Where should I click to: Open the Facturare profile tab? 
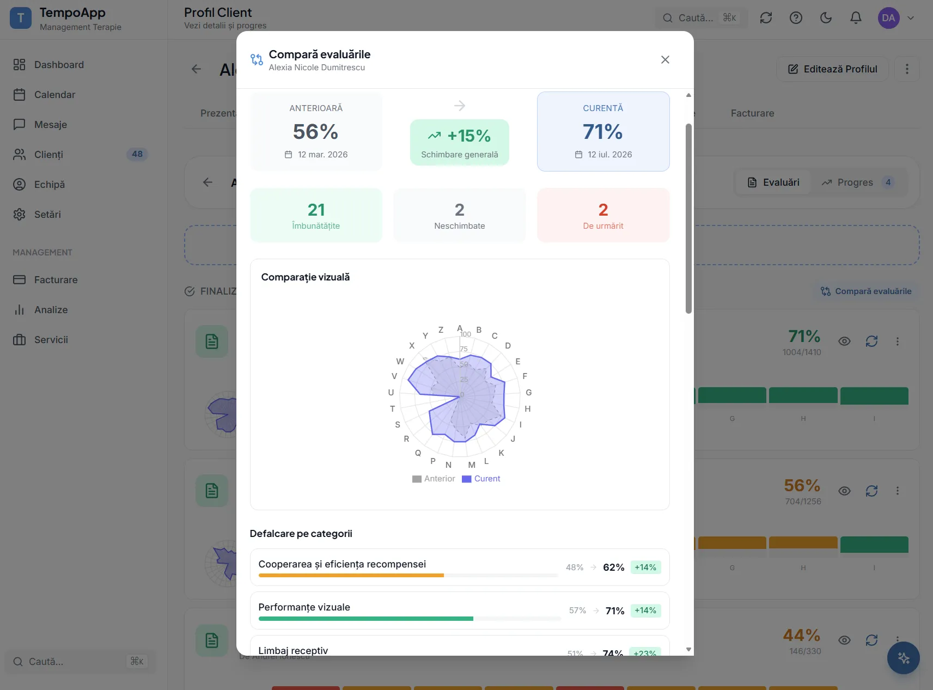(752, 113)
